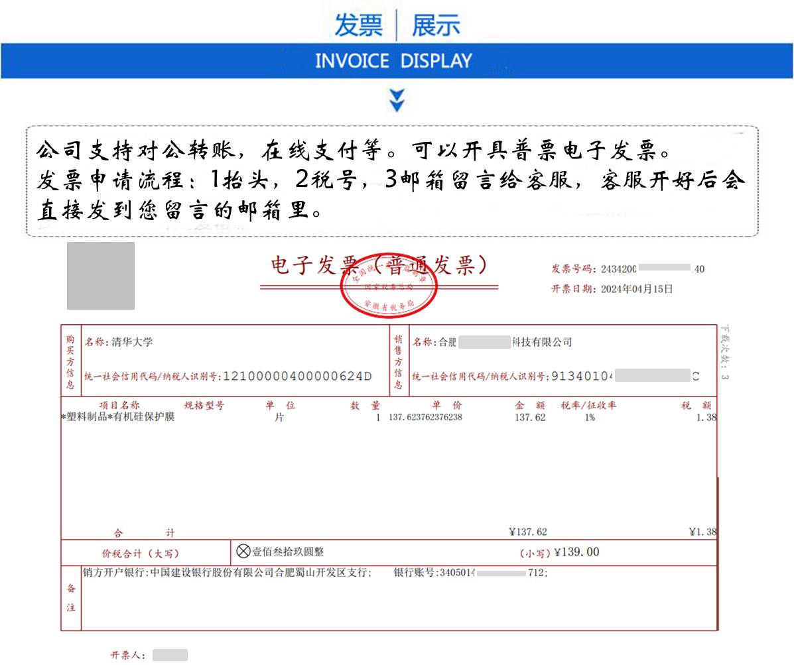Click the circled X before 壹佰叁拾玖圆整

coord(243,551)
